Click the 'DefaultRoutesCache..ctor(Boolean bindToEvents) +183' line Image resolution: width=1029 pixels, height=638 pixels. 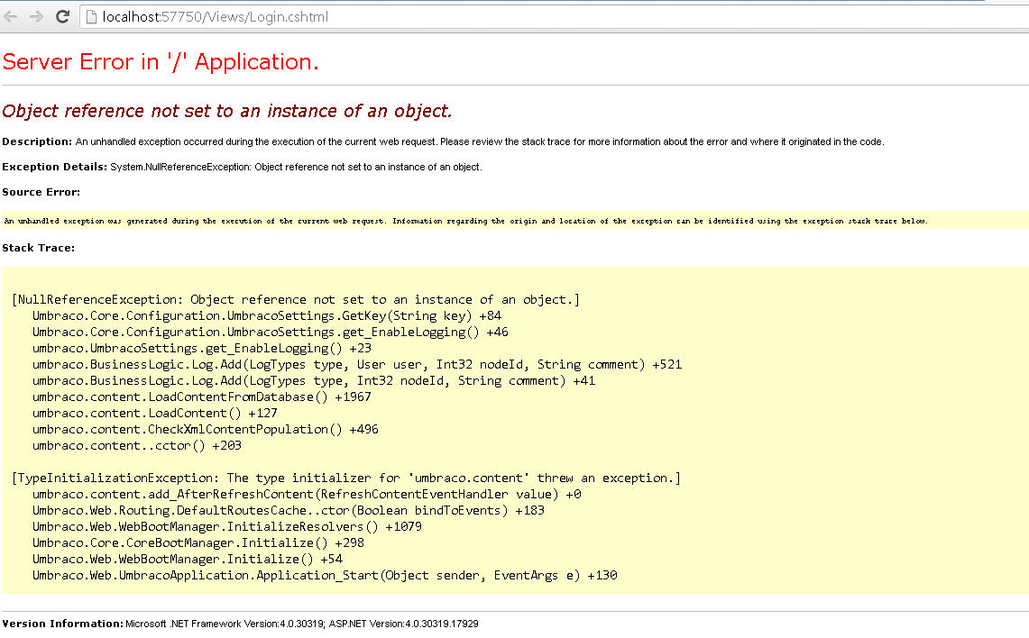click(288, 510)
